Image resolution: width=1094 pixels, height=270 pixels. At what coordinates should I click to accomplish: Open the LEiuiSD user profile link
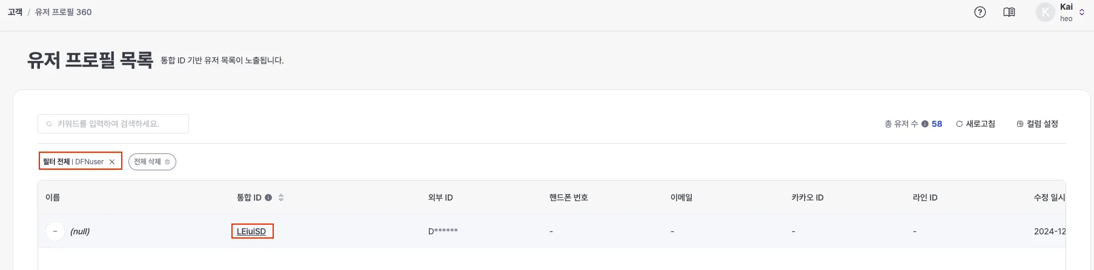(251, 231)
